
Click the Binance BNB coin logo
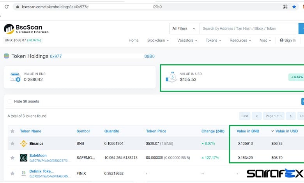(x=24, y=144)
